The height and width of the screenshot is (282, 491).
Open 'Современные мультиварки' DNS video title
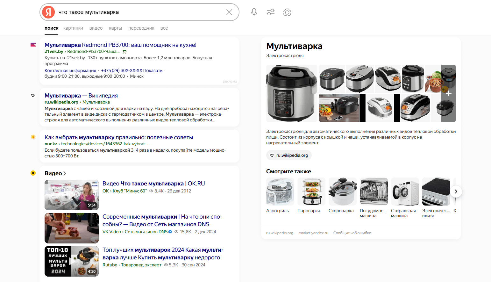pyautogui.click(x=162, y=221)
